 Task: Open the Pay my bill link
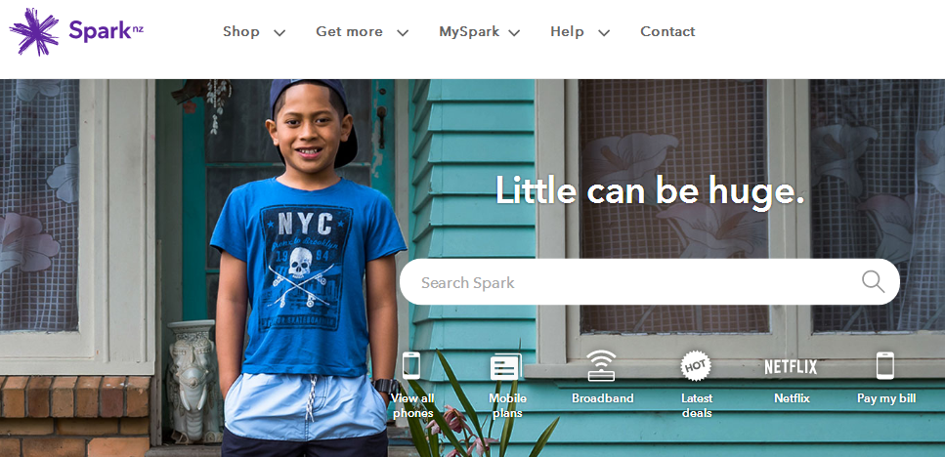point(886,398)
